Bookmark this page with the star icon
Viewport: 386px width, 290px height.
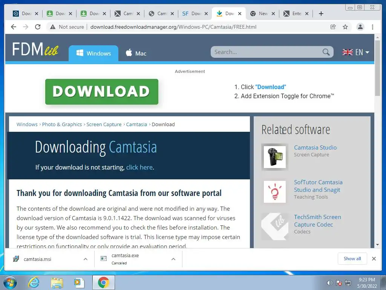(x=345, y=27)
